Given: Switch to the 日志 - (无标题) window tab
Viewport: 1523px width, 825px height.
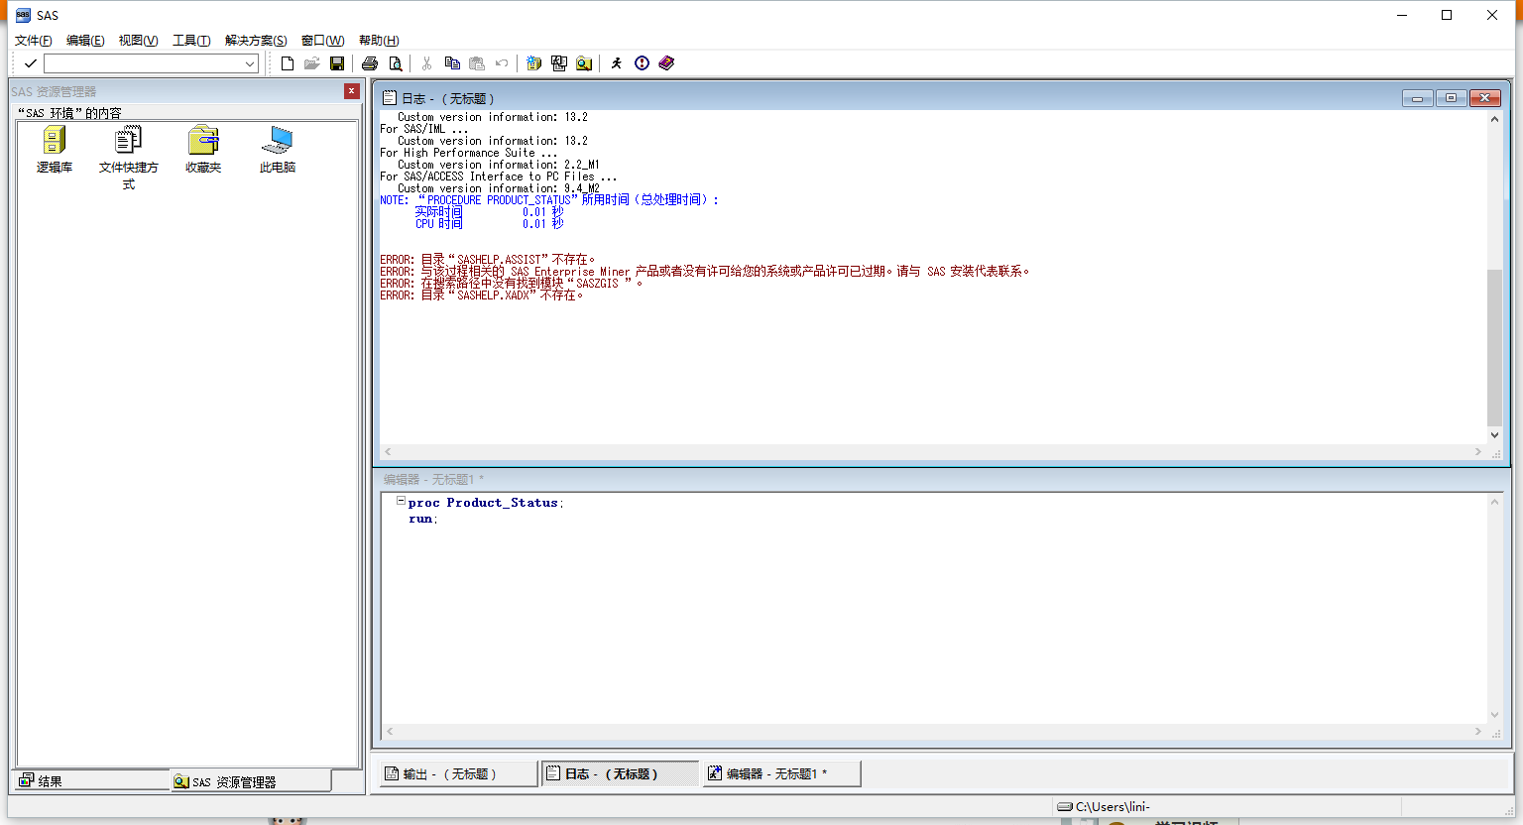Looking at the screenshot, I should tap(621, 773).
